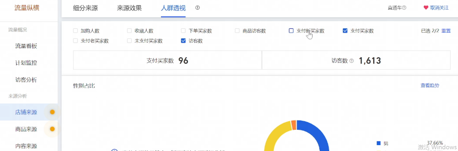This screenshot has height=151, width=458.
Task: Open 计划监控 in the sidebar
Action: click(26, 63)
